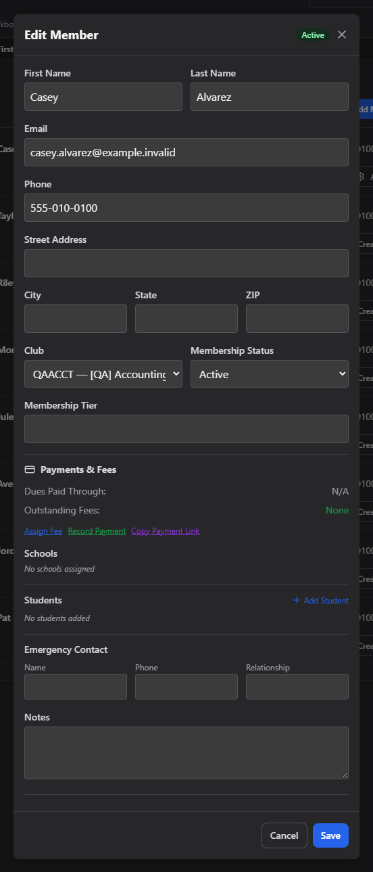Open the Membership Status dropdown
Image resolution: width=373 pixels, height=872 pixels.
click(x=270, y=374)
